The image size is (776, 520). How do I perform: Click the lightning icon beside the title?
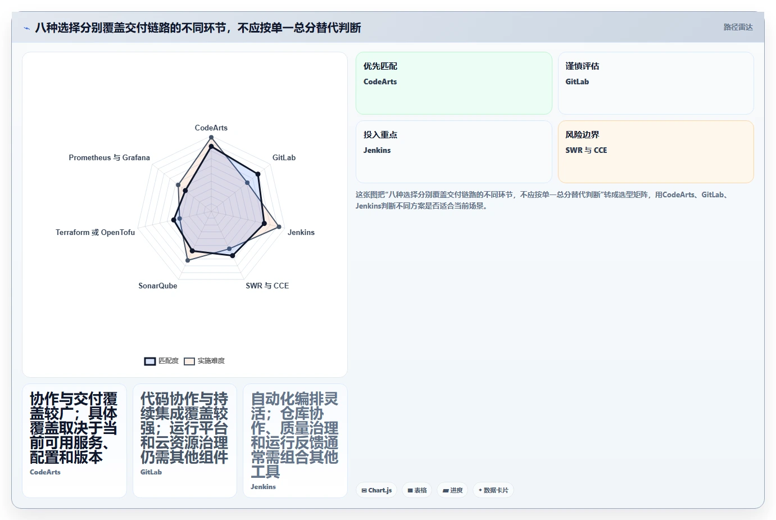click(x=26, y=28)
